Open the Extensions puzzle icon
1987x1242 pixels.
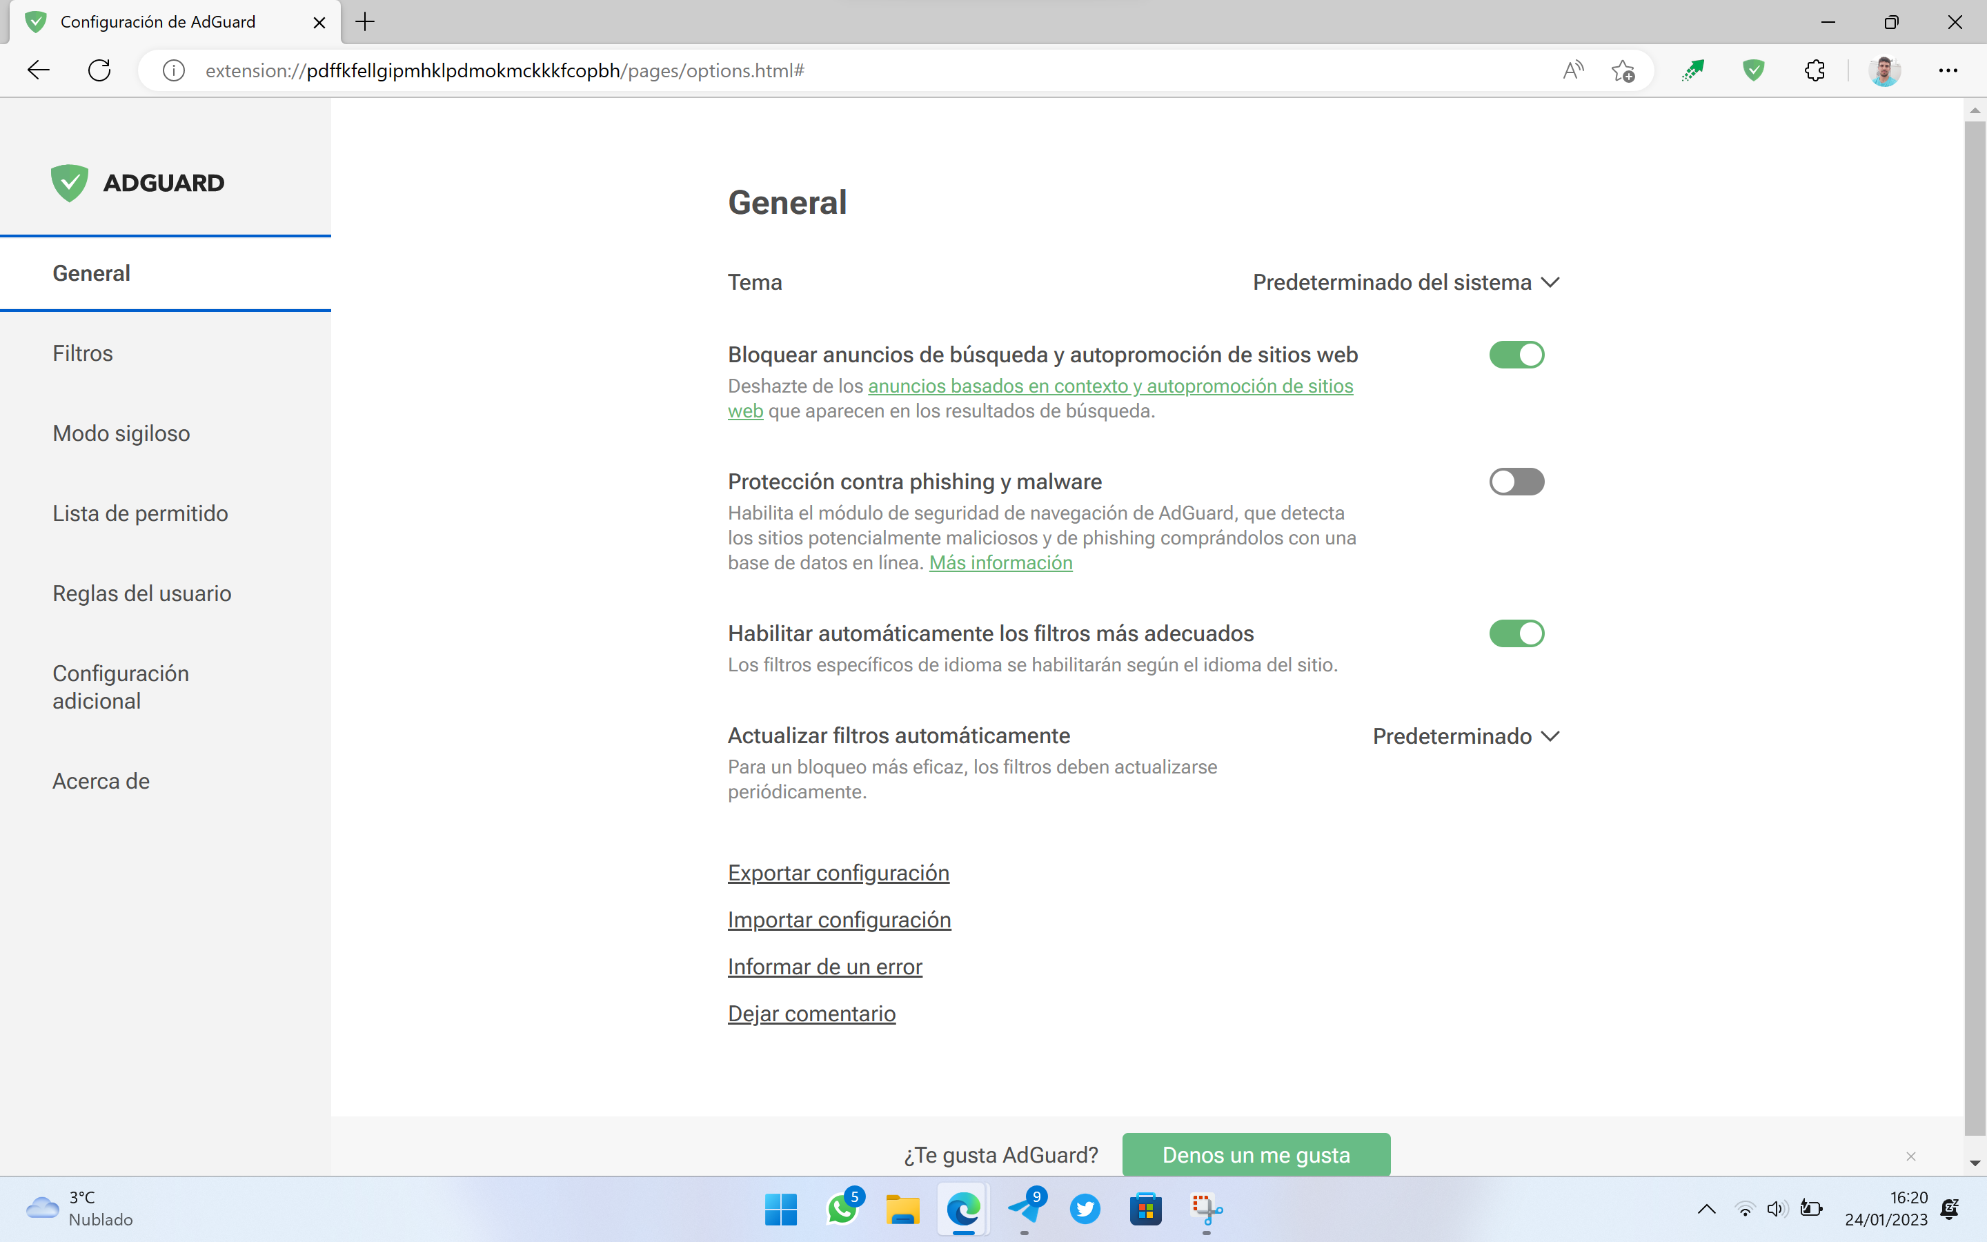(1815, 70)
